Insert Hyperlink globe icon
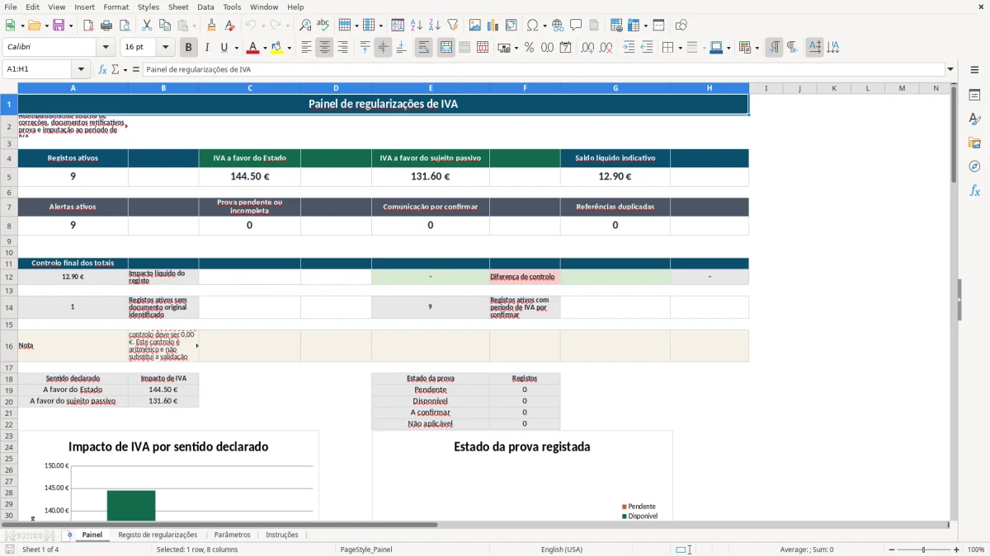 (558, 26)
